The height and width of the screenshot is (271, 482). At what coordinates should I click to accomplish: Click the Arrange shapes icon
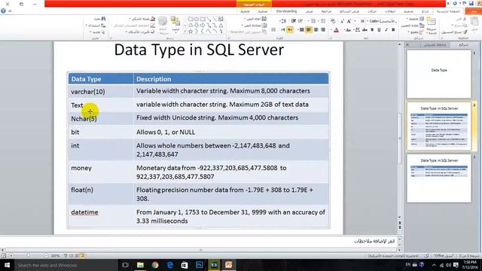(175, 21)
